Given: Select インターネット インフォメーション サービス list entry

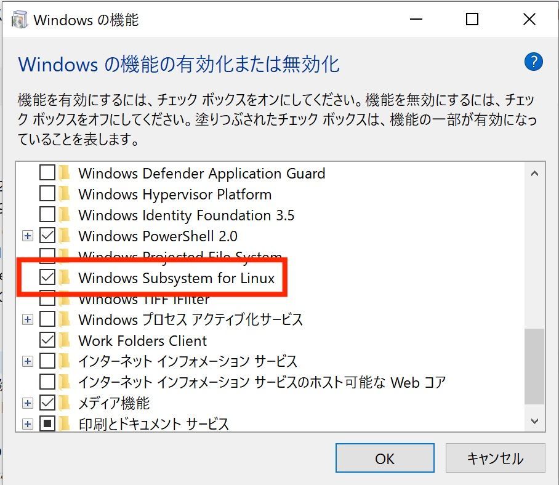Looking at the screenshot, I should [x=188, y=361].
